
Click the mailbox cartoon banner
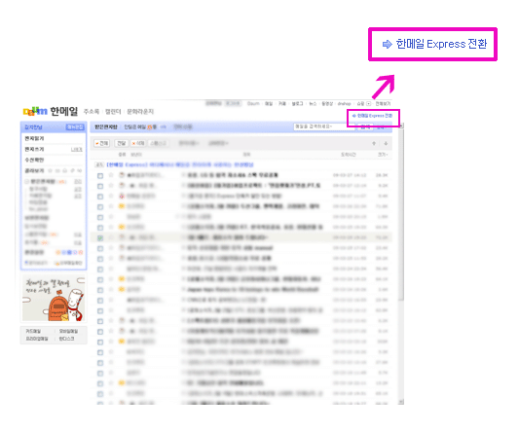[x=54, y=299]
